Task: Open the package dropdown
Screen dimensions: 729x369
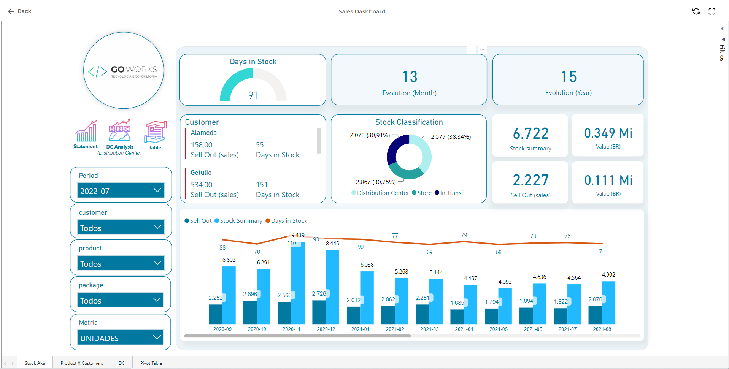Action: point(121,300)
